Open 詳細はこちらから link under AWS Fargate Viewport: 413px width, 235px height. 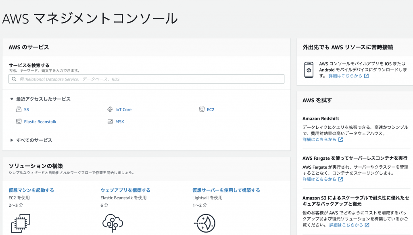click(319, 179)
